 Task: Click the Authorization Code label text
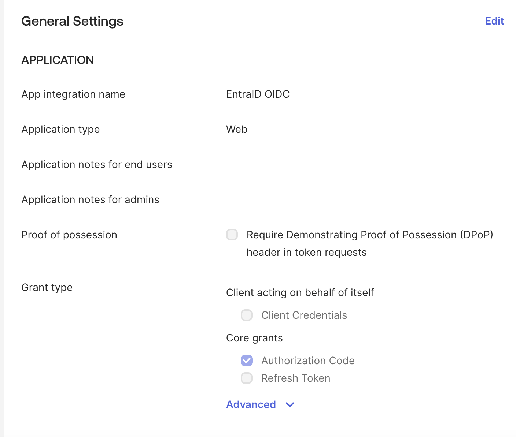pyautogui.click(x=308, y=361)
